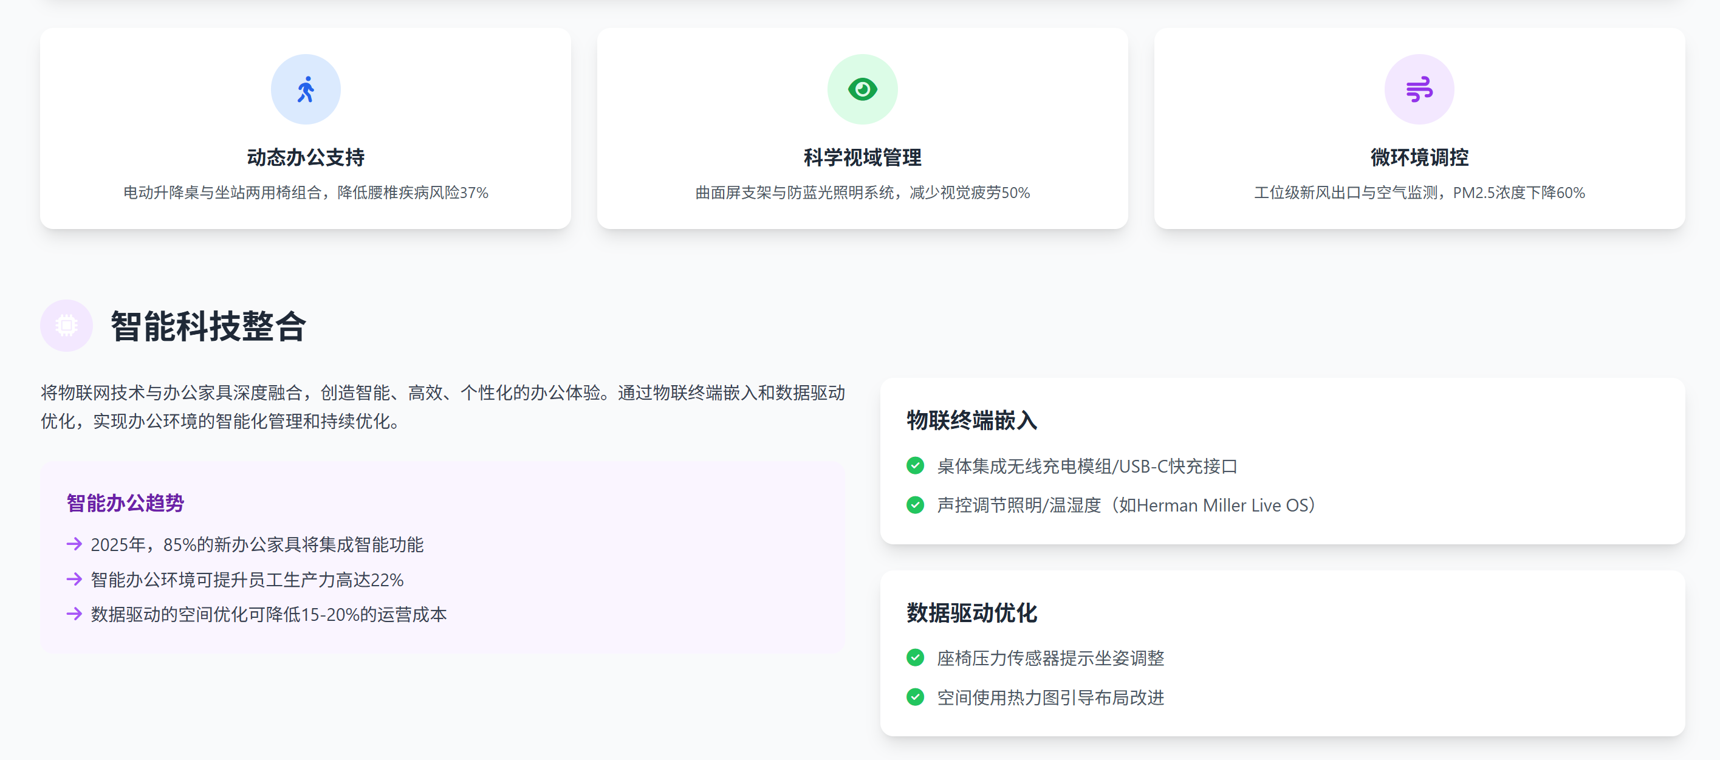The image size is (1720, 760).
Task: Click text 电动升降桌与坐站两用椅组合，降低腰椎疾病风险37%
Action: [x=306, y=193]
